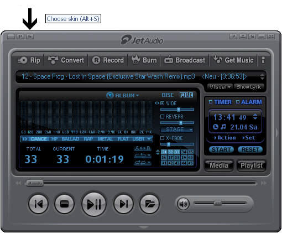This screenshot has height=233, width=282.
Task: Click the time stepper arrows beside 13:41
Action: (255, 117)
